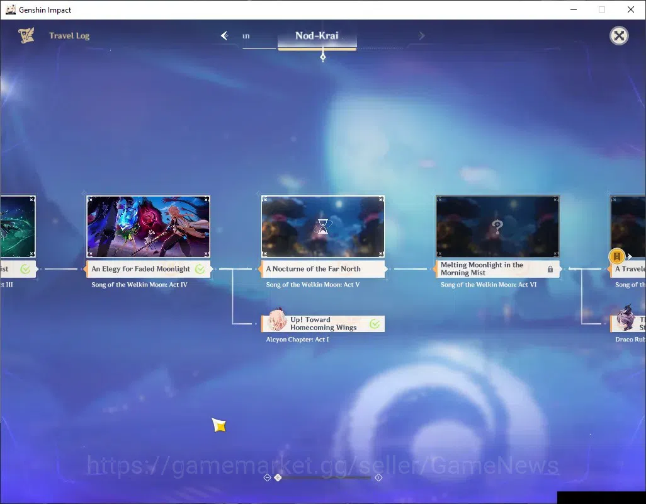
Task: Click the question mark on locked Act VI thumbnail
Action: tap(497, 226)
